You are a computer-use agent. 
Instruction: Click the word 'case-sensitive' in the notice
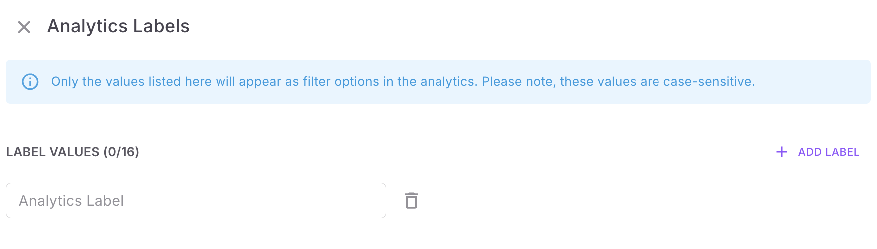click(708, 82)
